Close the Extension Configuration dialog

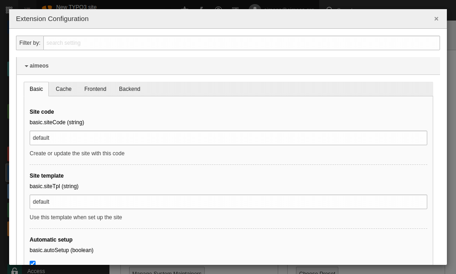click(x=436, y=19)
